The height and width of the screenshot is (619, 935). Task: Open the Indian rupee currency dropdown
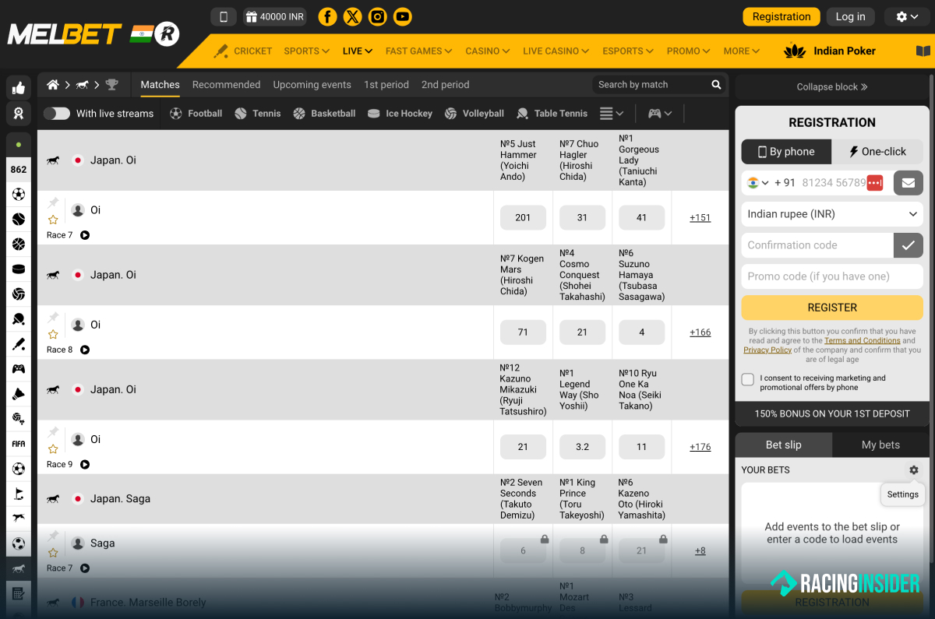(x=832, y=214)
